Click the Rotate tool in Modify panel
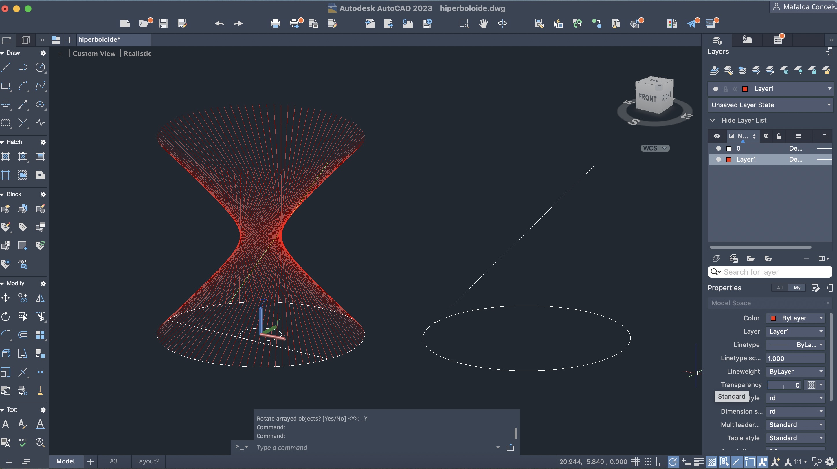Image resolution: width=837 pixels, height=469 pixels. tap(6, 316)
